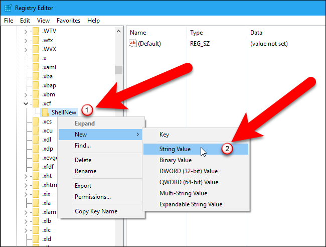
Task: Open the Favorites menu
Action: click(68, 21)
